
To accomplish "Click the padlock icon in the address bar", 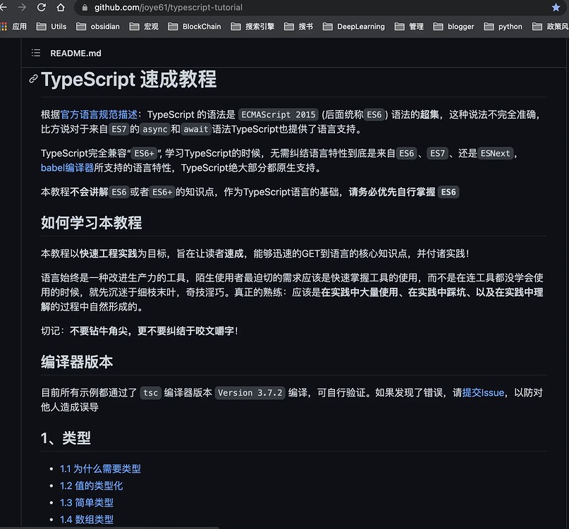I will point(84,8).
